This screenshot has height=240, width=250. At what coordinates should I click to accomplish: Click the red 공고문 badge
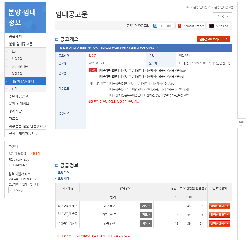coord(92,70)
